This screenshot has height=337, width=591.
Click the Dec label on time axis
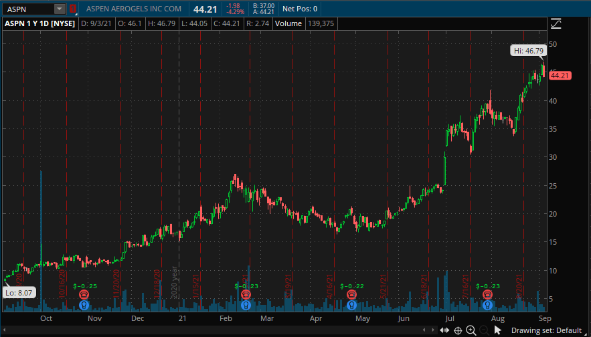pos(138,318)
